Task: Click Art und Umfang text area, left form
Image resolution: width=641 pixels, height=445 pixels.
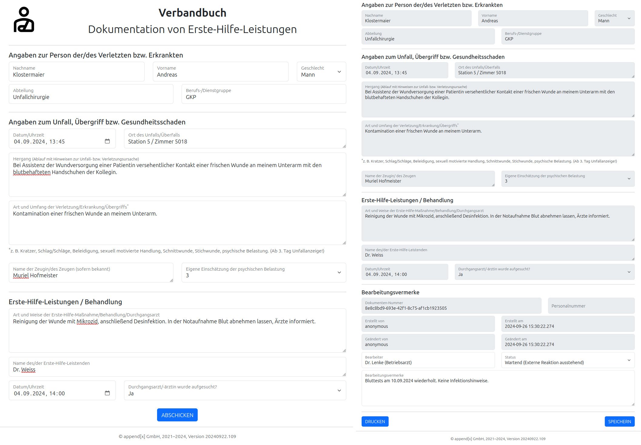Action: click(x=177, y=223)
